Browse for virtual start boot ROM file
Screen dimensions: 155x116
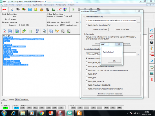pyautogui.click(x=138, y=21)
